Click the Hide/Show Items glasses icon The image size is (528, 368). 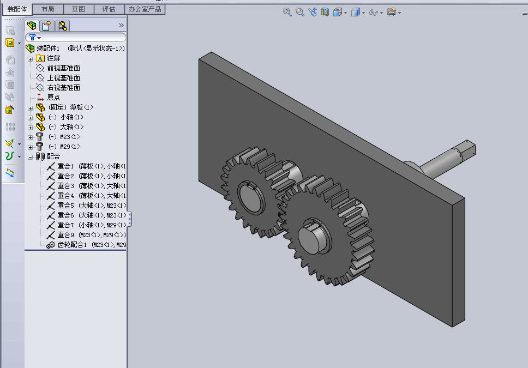pyautogui.click(x=373, y=13)
